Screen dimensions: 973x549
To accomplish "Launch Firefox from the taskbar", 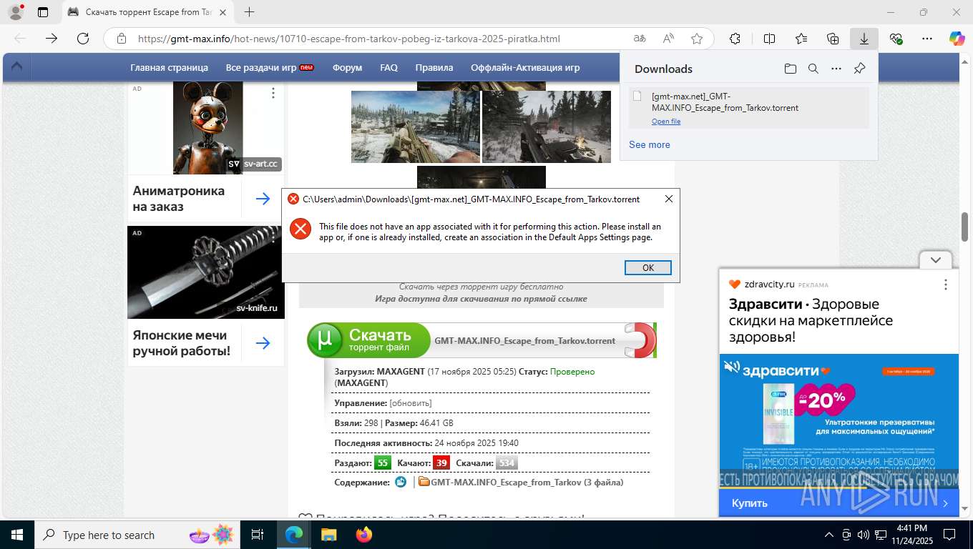I will click(363, 535).
